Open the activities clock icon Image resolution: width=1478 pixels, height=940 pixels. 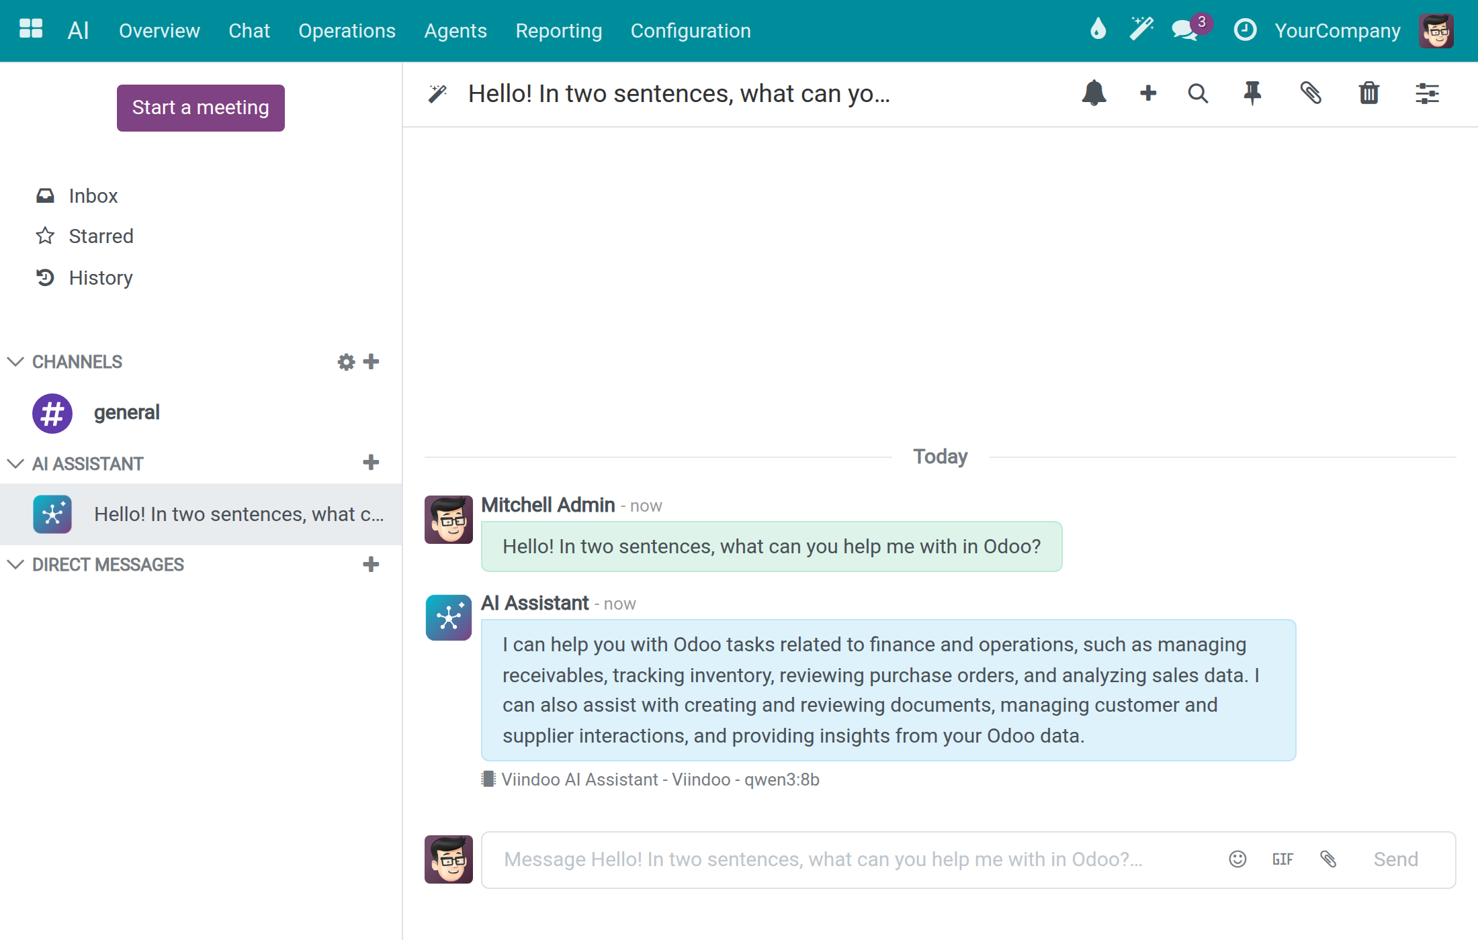(1245, 30)
